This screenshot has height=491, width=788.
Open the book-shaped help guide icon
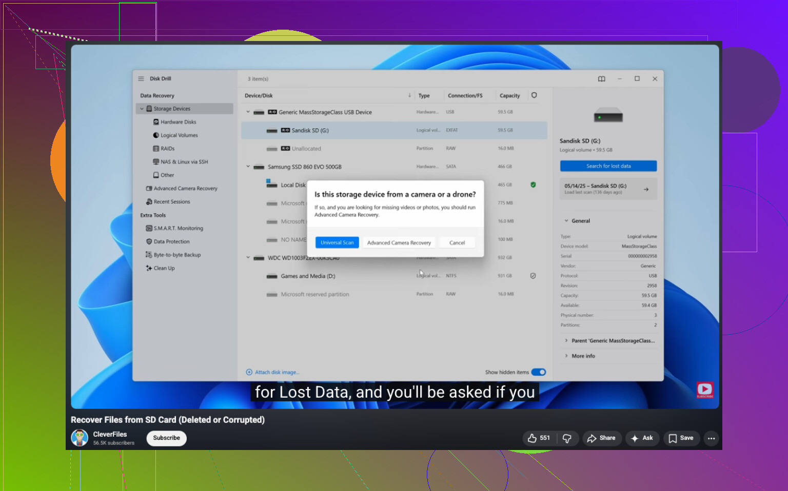602,79
